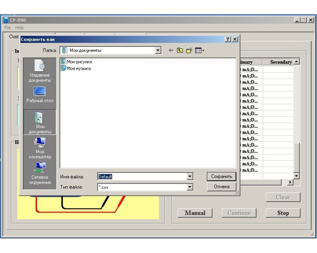Expand the Папка folder dropdown

pos(158,50)
